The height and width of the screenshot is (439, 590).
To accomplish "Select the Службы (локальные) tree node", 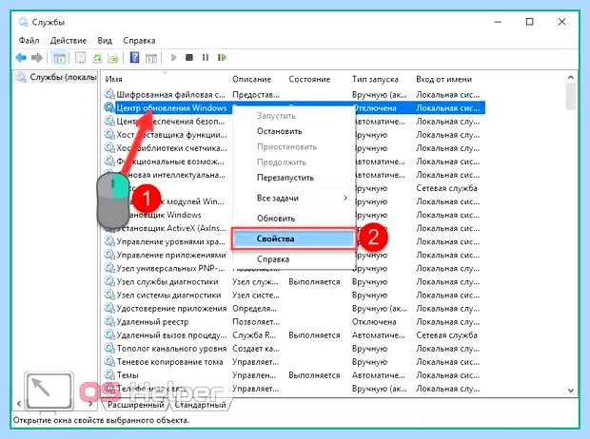I will [x=57, y=77].
